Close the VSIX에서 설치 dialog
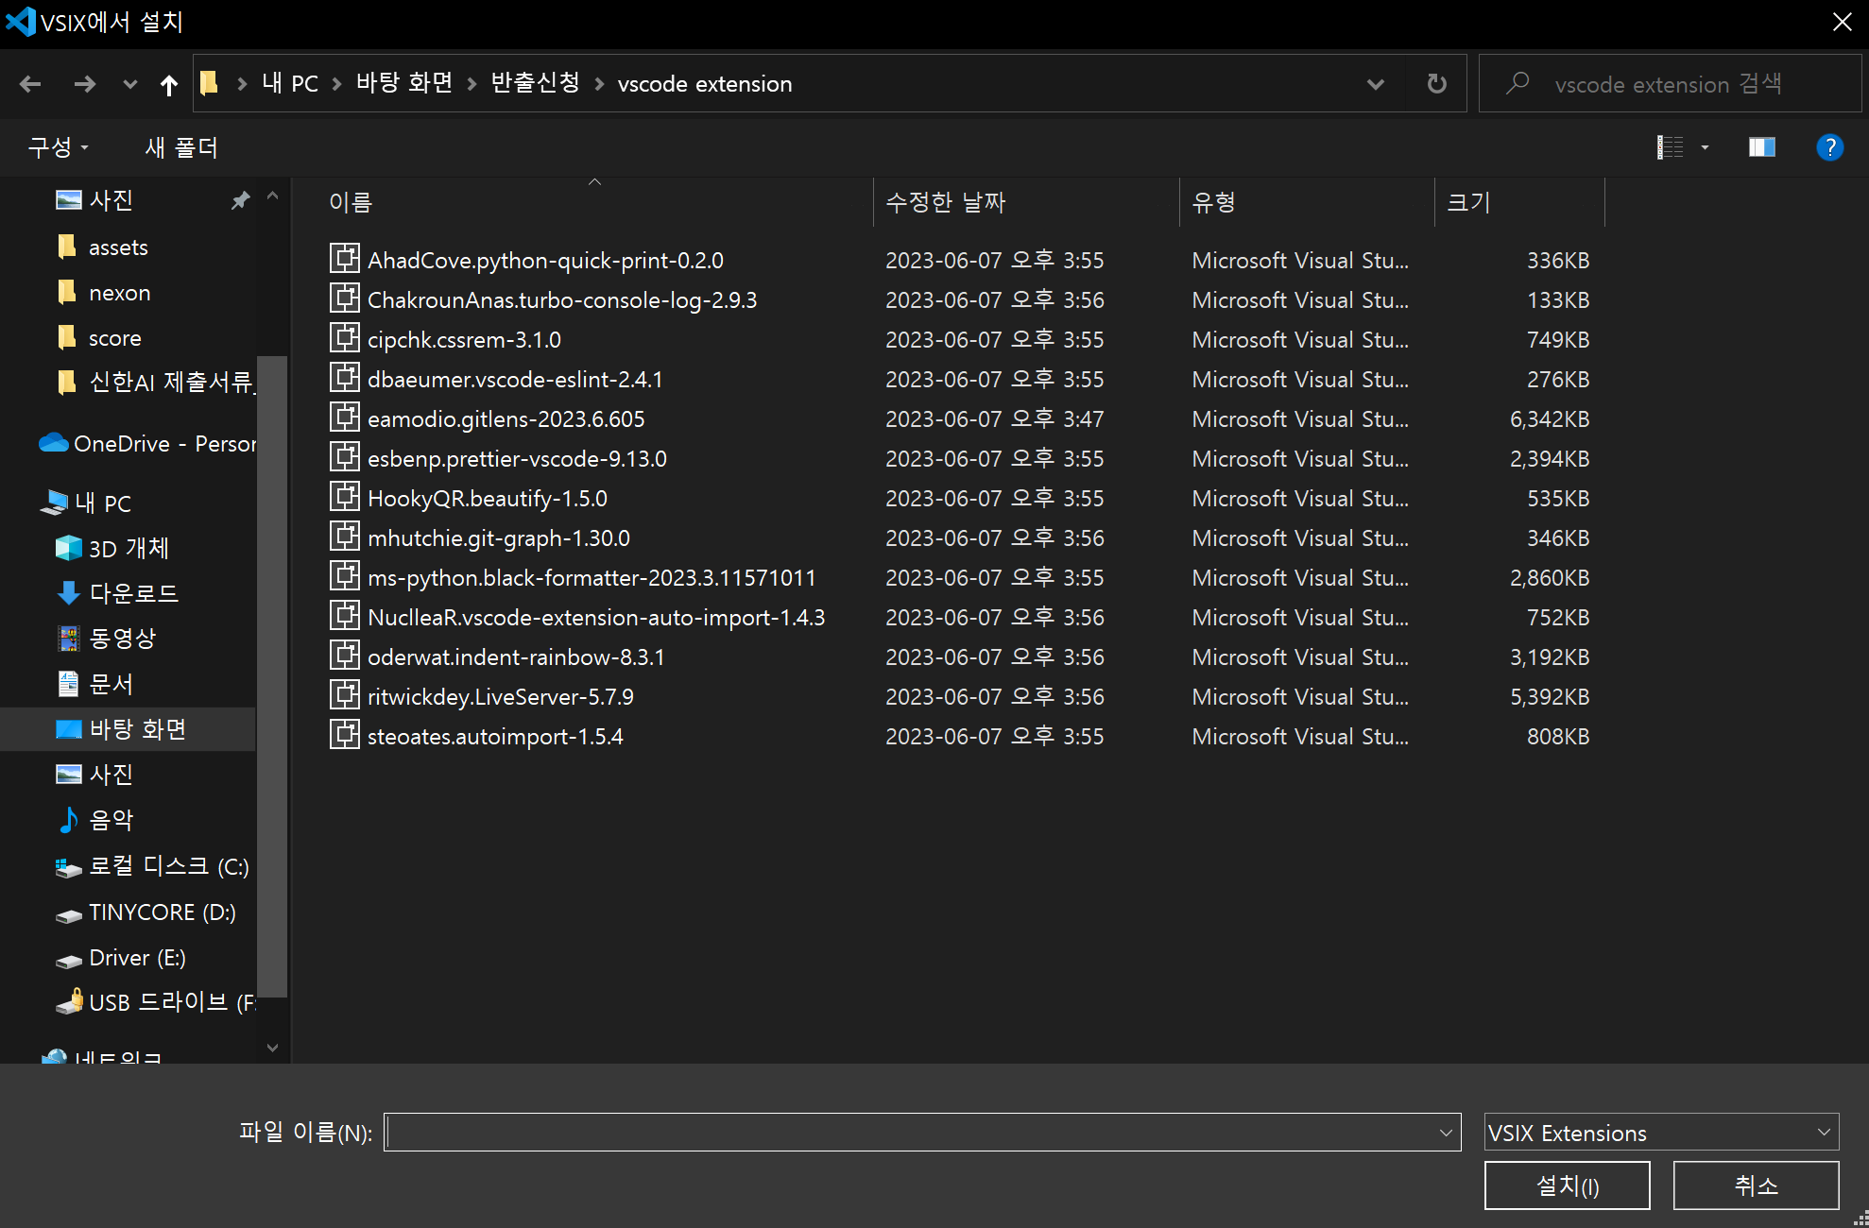1869x1228 pixels. pos(1842,22)
